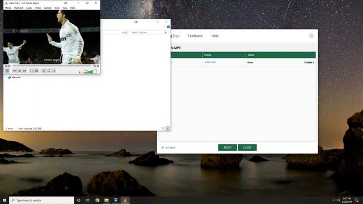Open the VLC Subtitle menu
Image resolution: width=363 pixels, height=204 pixels.
[x=48, y=8]
